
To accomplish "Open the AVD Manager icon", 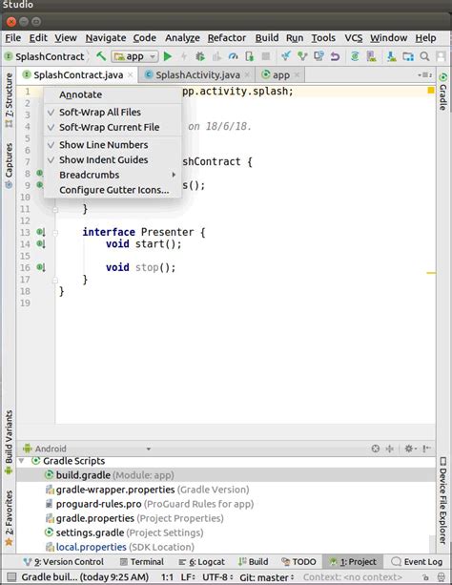I will [371, 56].
